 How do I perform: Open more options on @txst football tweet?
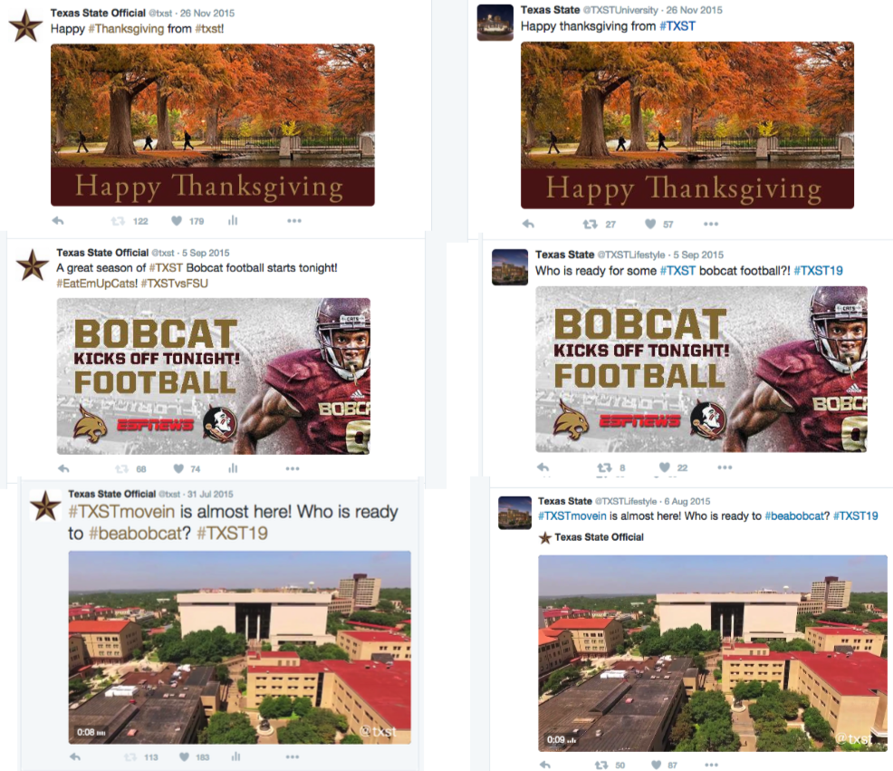pos(293,468)
